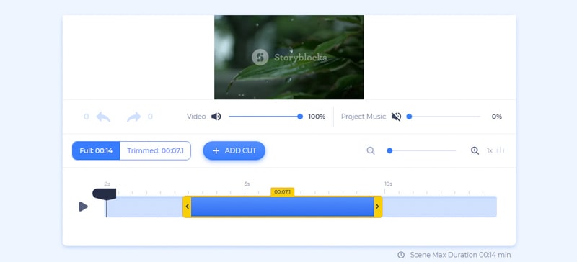Click the zoom in magnifier icon
Image resolution: width=577 pixels, height=262 pixels.
(475, 150)
